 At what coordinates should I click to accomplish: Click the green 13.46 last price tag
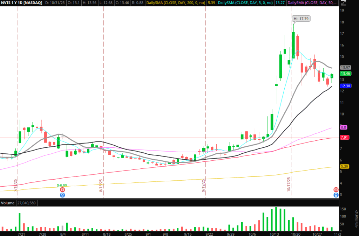346,74
